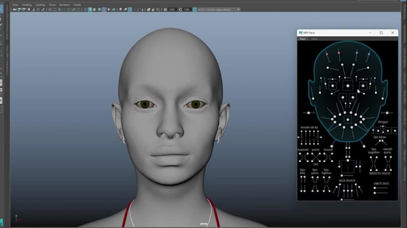Toggle the Field Chart icon
Viewport: 407px width, 228px height.
(68, 10)
